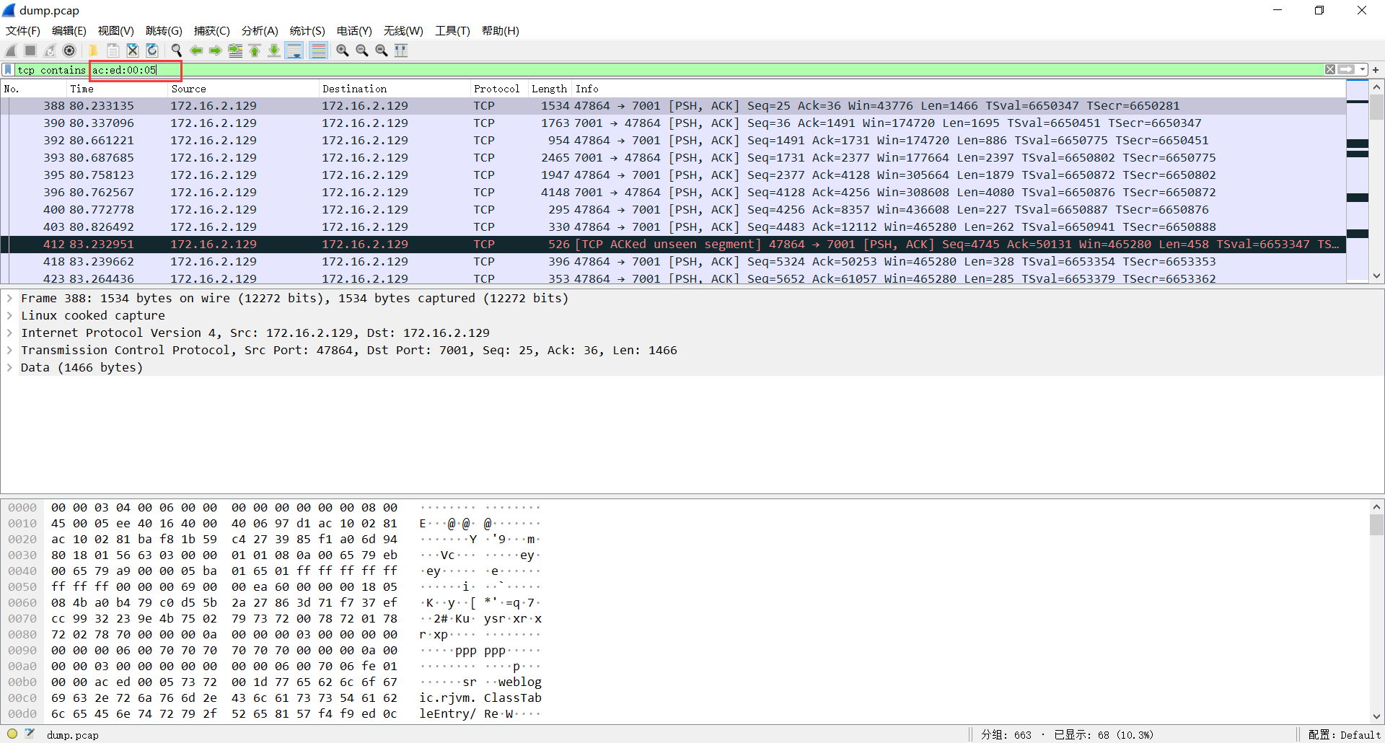The height and width of the screenshot is (743, 1385).
Task: Click the resize columns icon
Action: [401, 50]
